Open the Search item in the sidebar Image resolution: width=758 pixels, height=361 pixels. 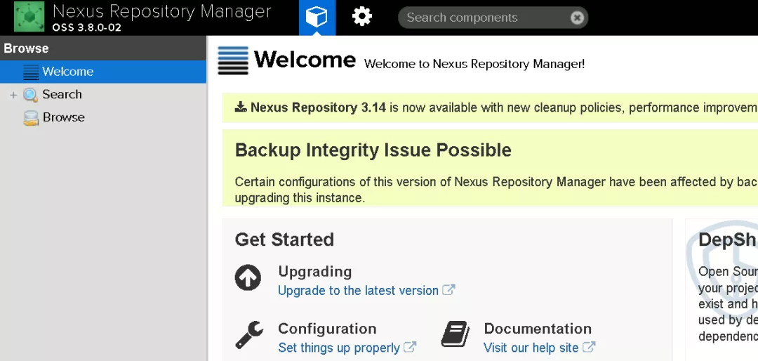point(62,94)
